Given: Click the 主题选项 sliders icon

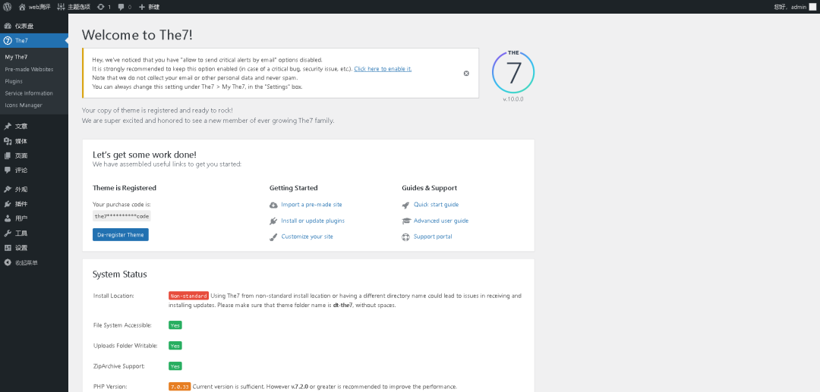Looking at the screenshot, I should [61, 7].
